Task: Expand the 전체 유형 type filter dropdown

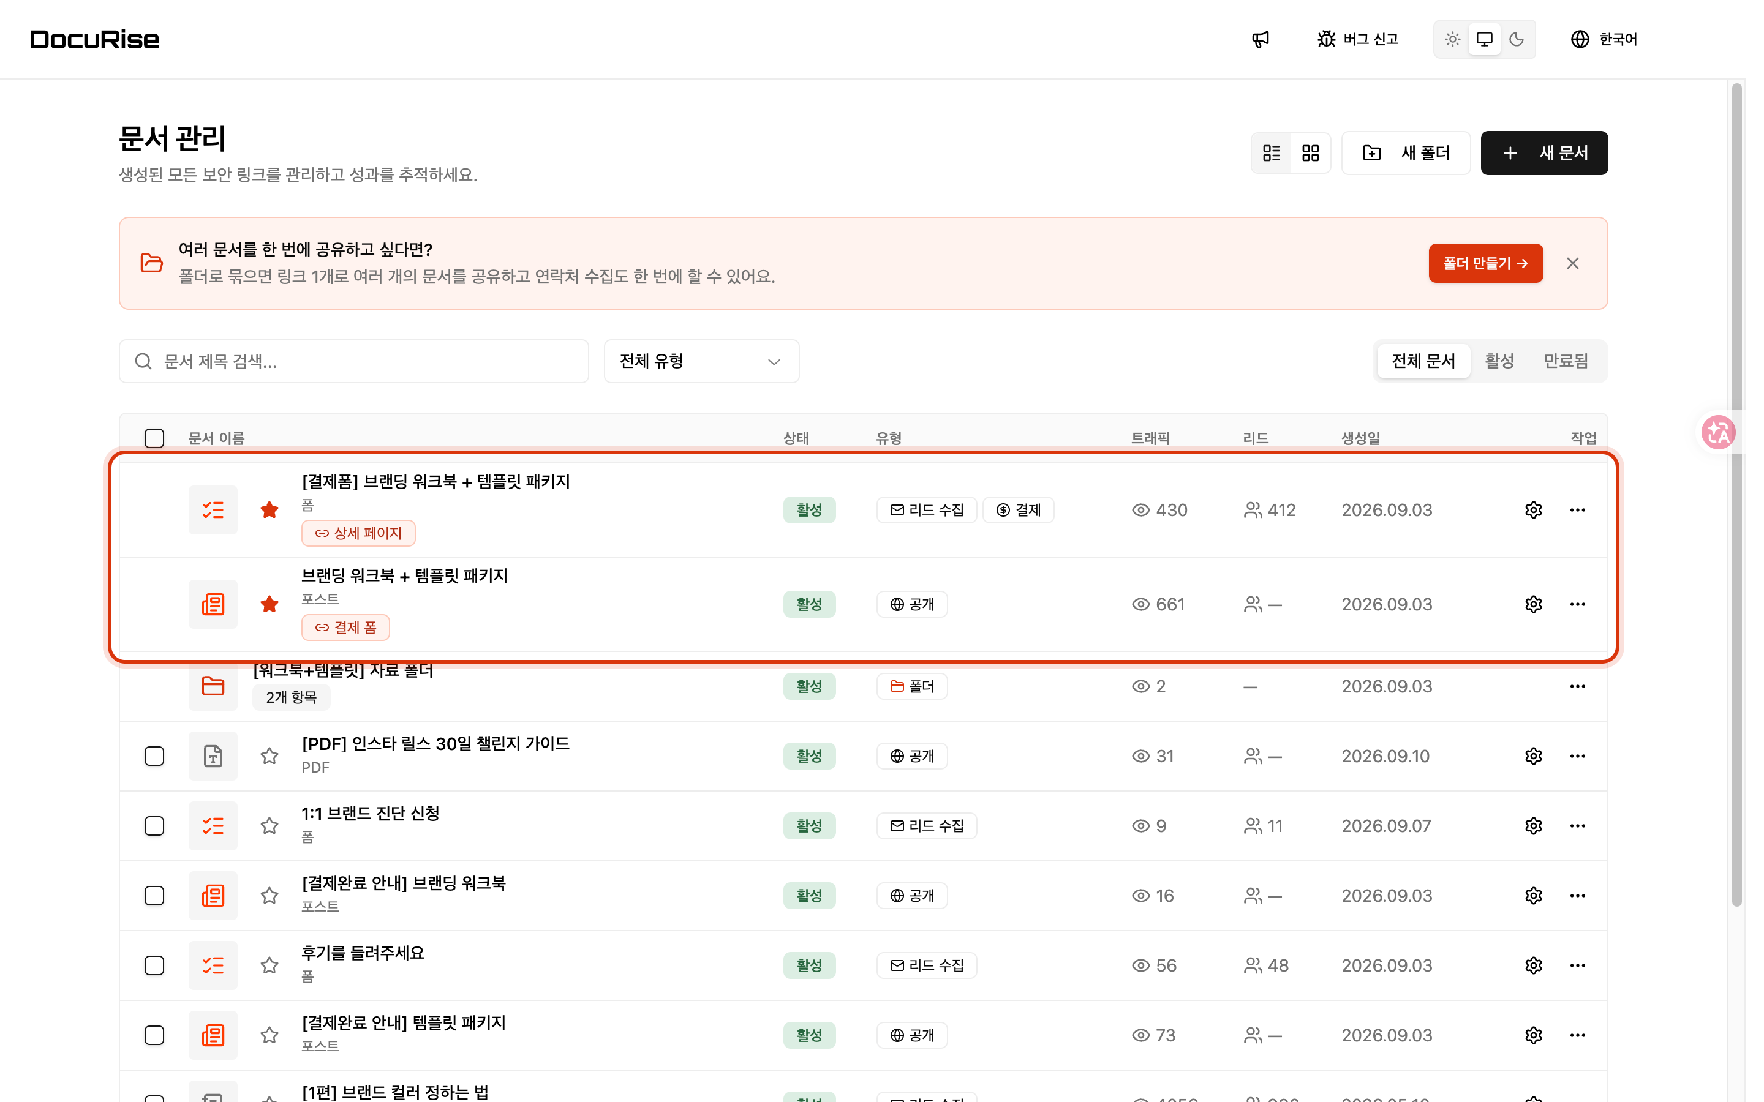Action: [701, 361]
